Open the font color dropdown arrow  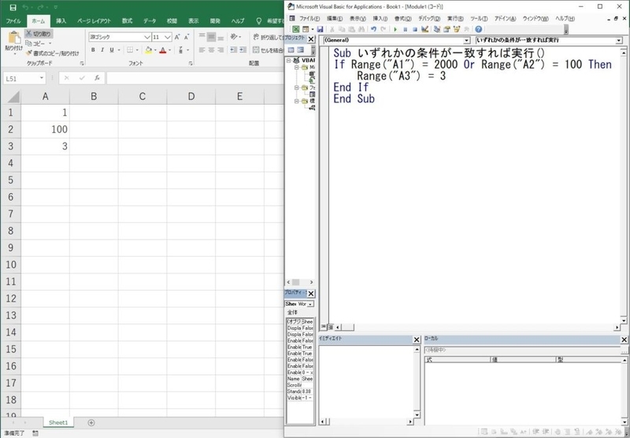point(169,50)
